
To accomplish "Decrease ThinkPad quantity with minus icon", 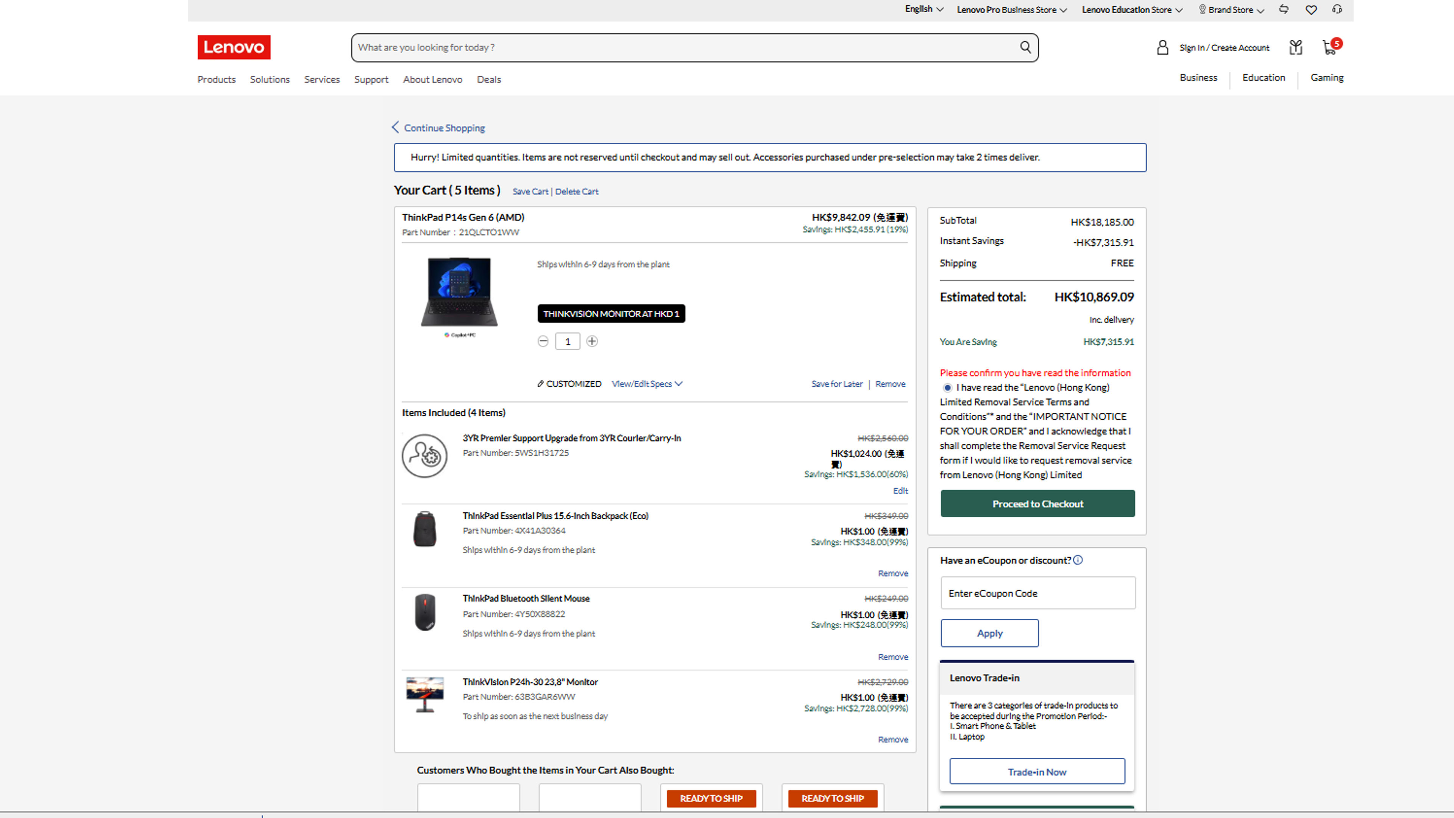I will click(x=543, y=341).
